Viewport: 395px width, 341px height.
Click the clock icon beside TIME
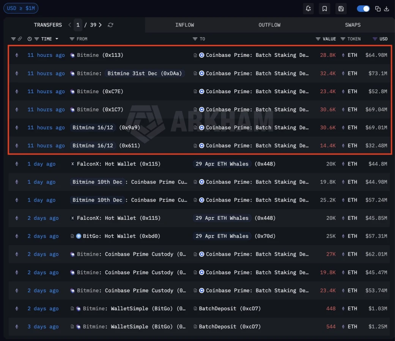pyautogui.click(x=30, y=39)
